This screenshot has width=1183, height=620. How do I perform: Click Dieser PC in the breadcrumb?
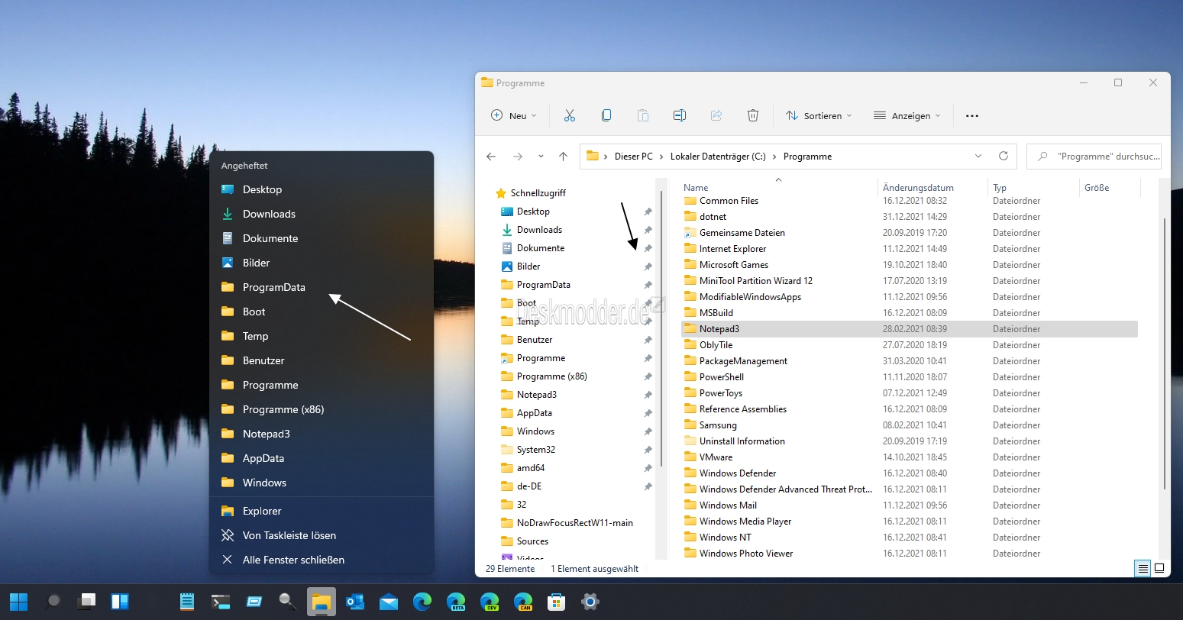click(x=633, y=157)
